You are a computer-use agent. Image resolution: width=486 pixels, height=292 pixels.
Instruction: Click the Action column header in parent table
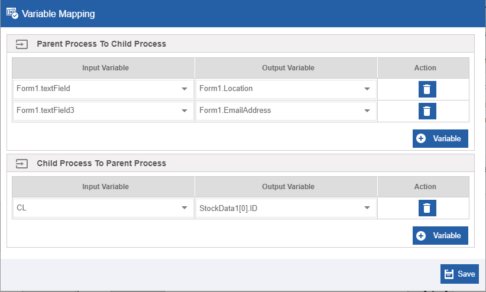tap(425, 68)
